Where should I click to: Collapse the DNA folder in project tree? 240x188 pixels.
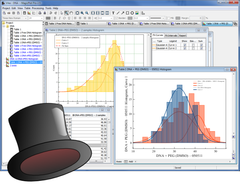point(4,26)
